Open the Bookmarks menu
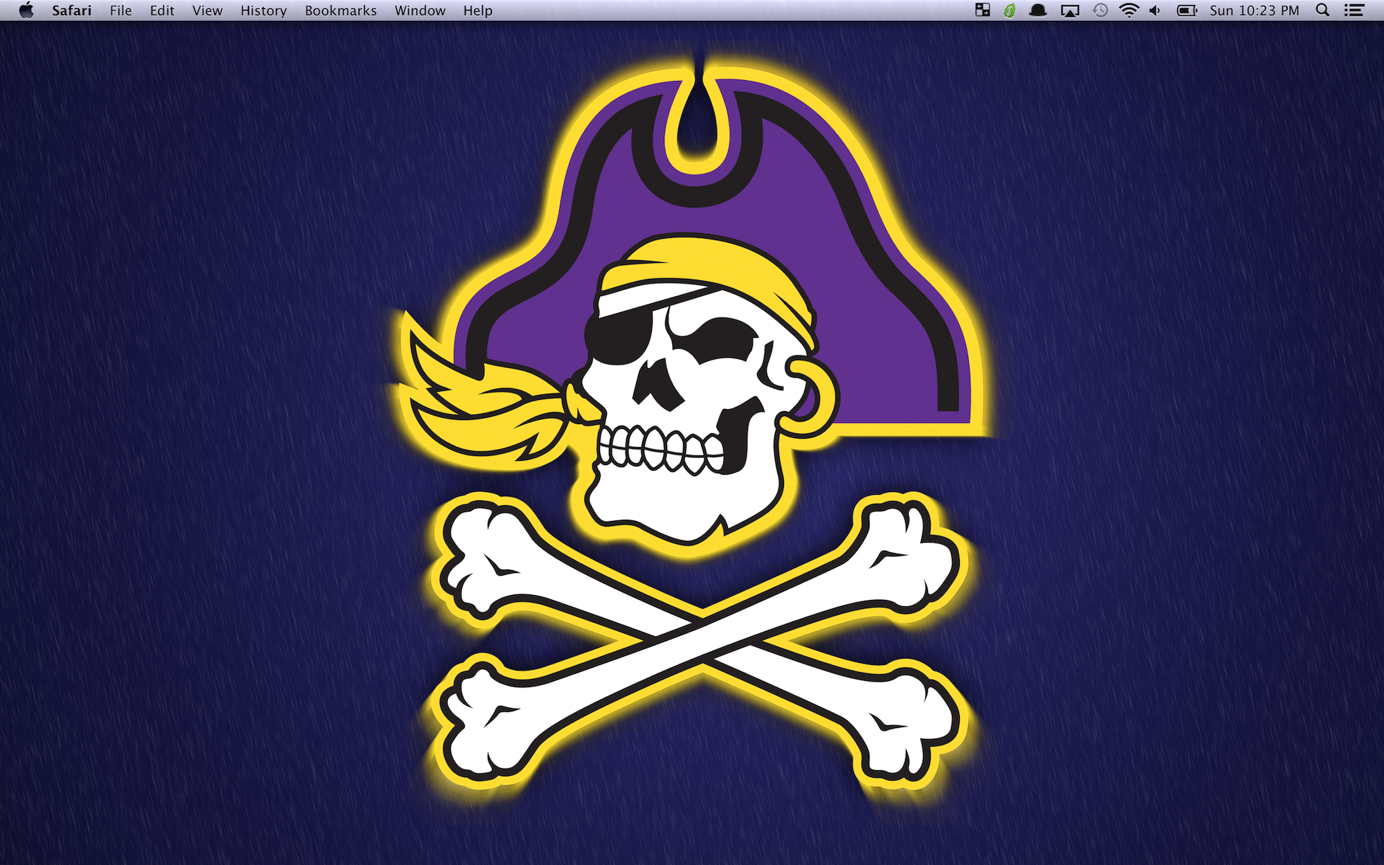This screenshot has width=1384, height=865. [x=340, y=10]
